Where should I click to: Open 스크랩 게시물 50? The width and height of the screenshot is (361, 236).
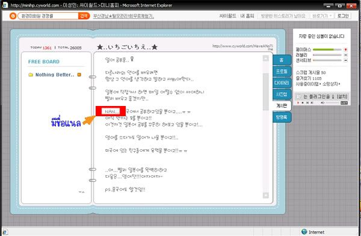pos(310,73)
